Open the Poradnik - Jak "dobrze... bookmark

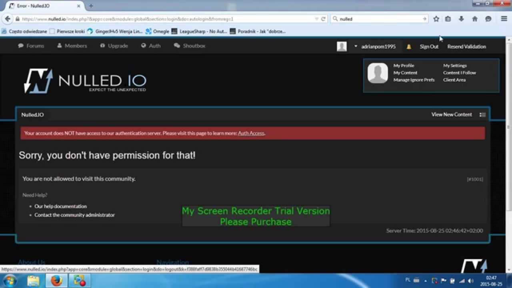258,31
